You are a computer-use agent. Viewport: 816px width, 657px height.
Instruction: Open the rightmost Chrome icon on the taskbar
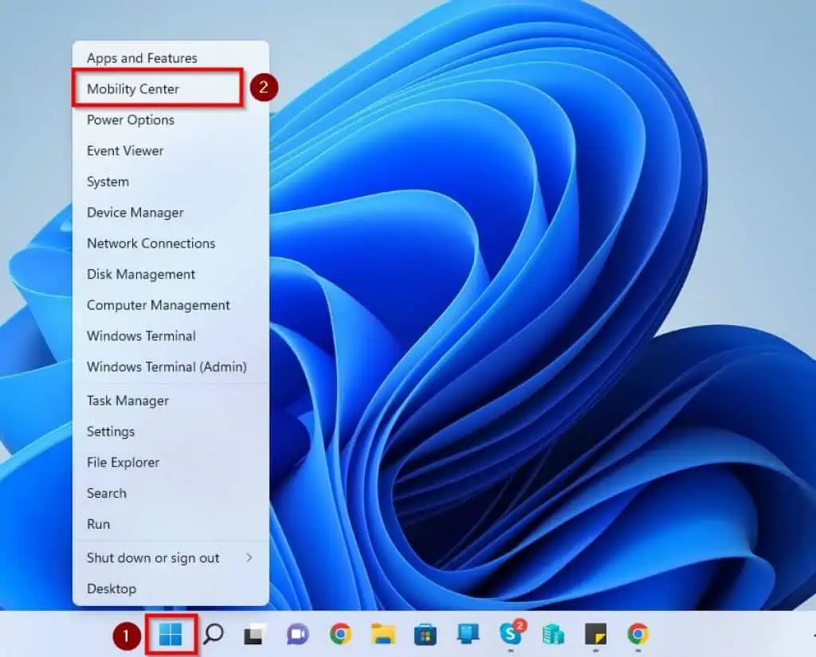(x=637, y=634)
